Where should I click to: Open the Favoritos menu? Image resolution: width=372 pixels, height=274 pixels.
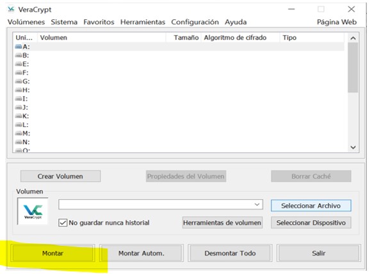[99, 22]
